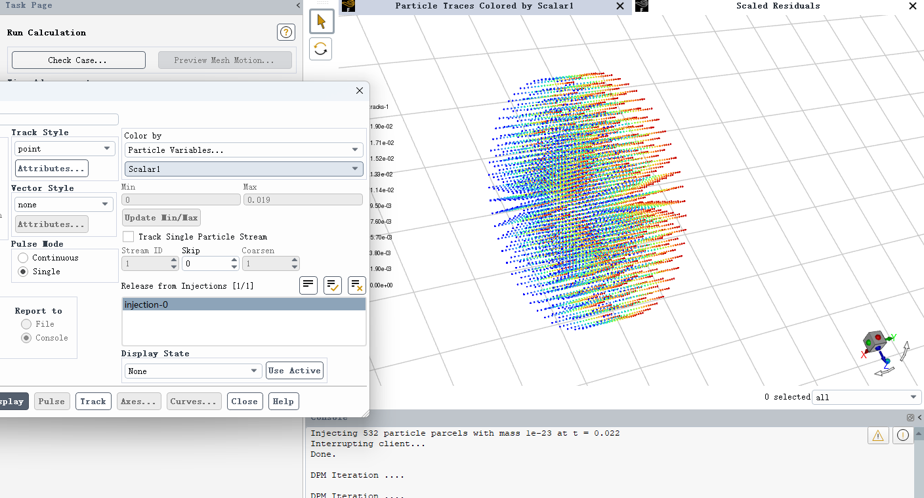
Task: Select Console under Report to
Action: [x=26, y=338]
